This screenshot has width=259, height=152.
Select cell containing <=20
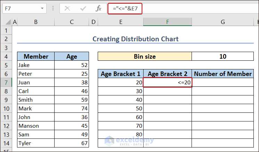click(167, 83)
